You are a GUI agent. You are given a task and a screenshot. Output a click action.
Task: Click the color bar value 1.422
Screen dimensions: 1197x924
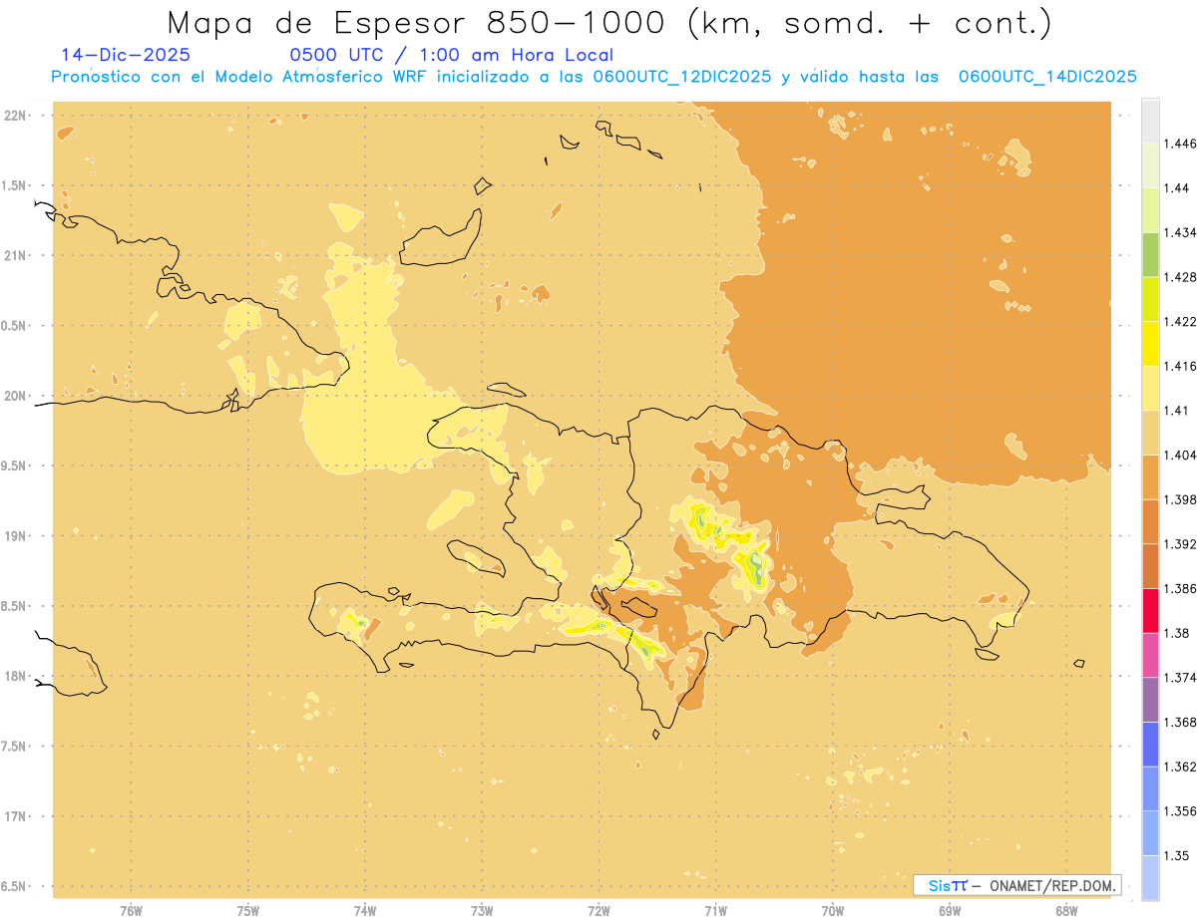click(x=1180, y=321)
